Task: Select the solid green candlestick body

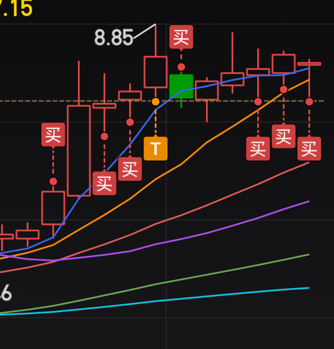Action: coord(181,86)
